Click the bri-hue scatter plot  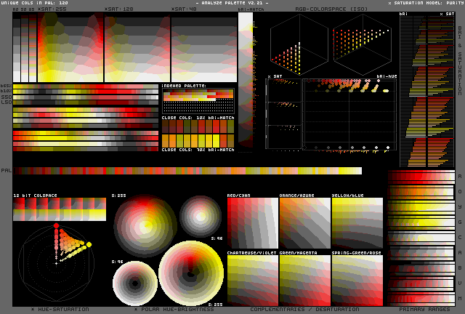click(x=349, y=114)
